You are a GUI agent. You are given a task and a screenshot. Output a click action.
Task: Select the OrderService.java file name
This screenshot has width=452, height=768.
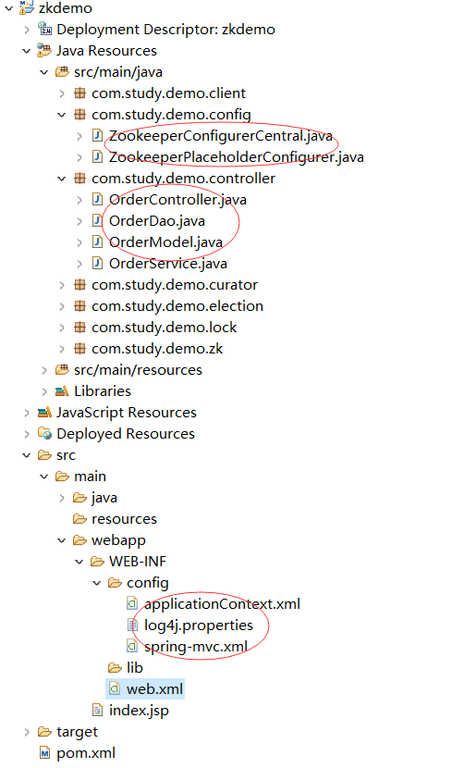[x=168, y=264]
